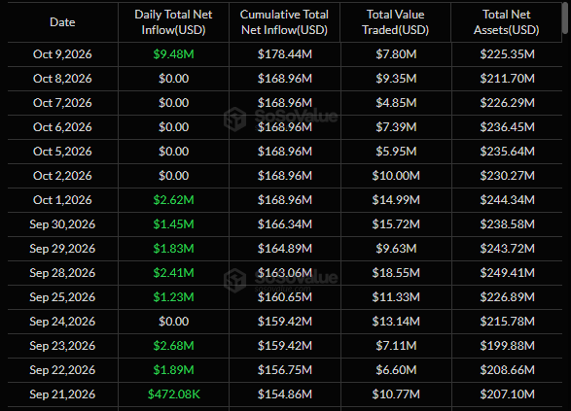Select the $164.89M cumulative inflow cell
Image resolution: width=571 pixels, height=411 pixels.
285,249
